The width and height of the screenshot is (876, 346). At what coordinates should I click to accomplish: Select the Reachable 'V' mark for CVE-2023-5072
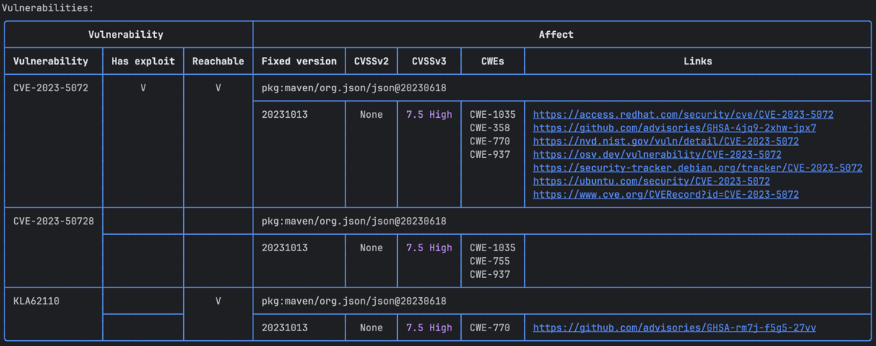click(218, 88)
